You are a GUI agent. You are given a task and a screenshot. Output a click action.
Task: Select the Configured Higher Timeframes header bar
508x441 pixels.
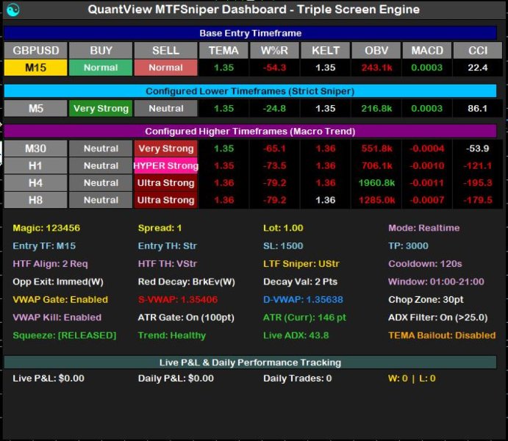click(x=250, y=131)
